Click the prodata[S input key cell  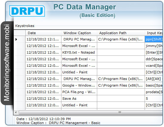click(154, 92)
